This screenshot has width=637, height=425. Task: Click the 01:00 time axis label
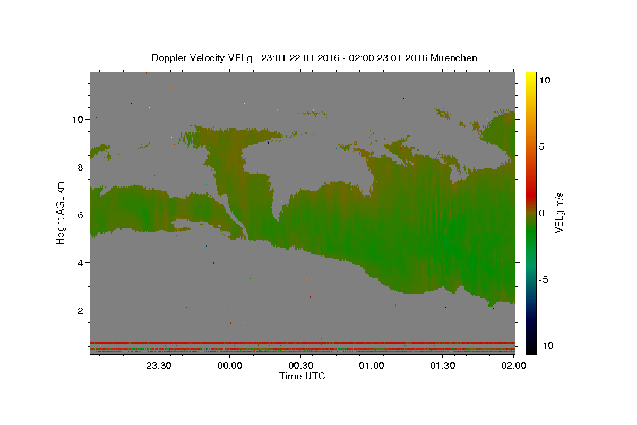[x=372, y=365]
